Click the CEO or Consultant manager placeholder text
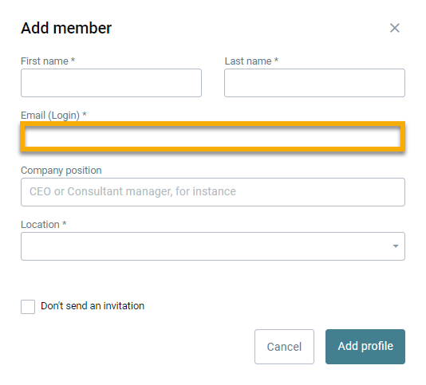 pos(132,191)
